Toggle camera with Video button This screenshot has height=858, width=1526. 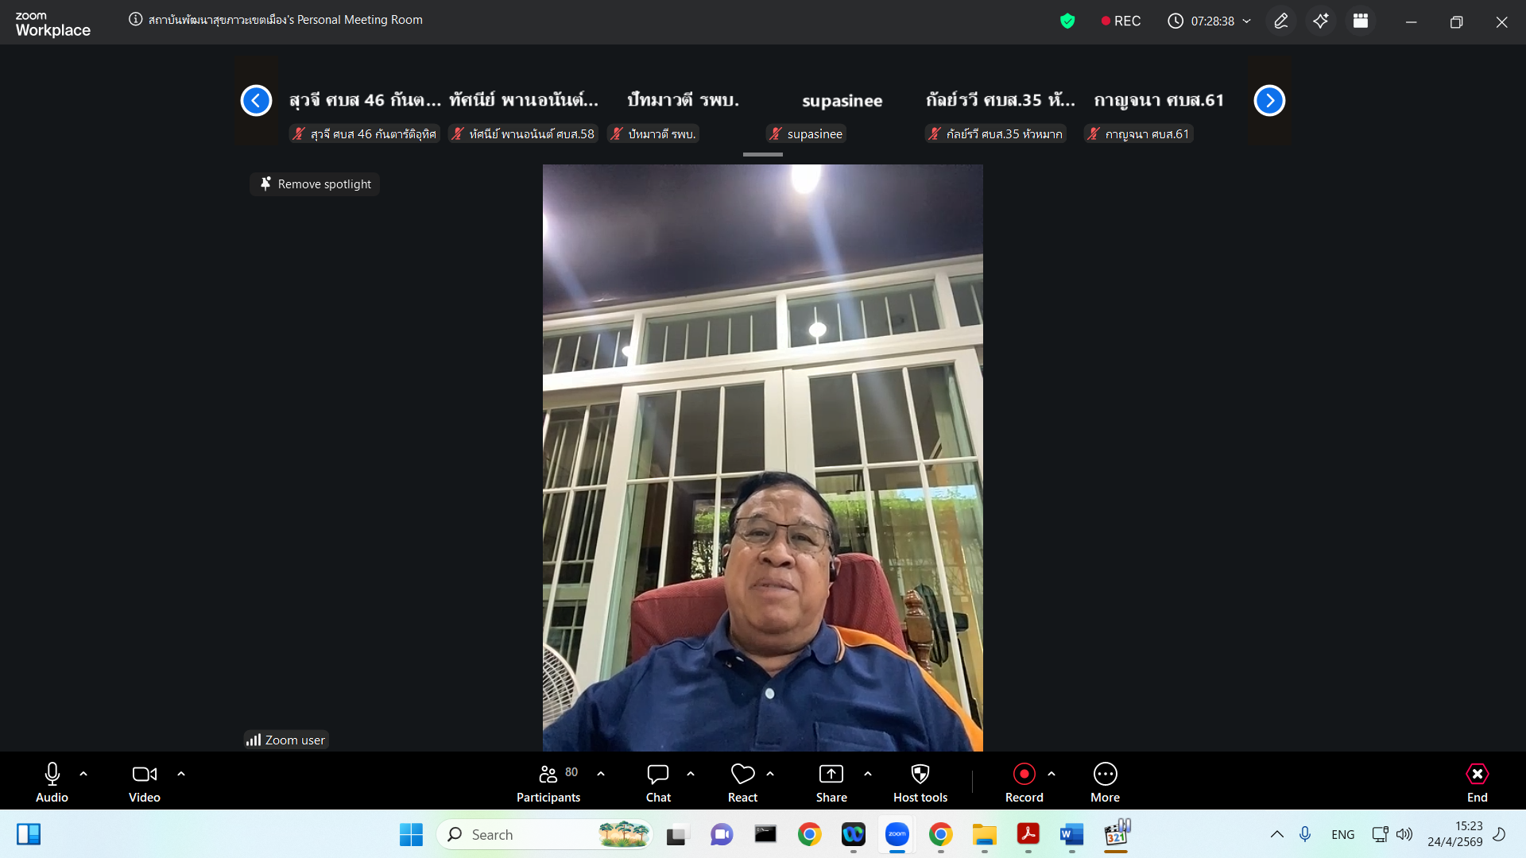pyautogui.click(x=144, y=783)
